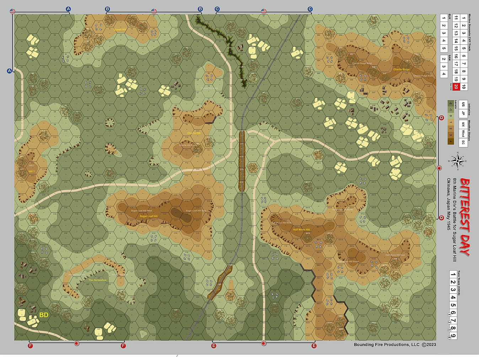Click the blue A marker on the top edge

(x=69, y=9)
